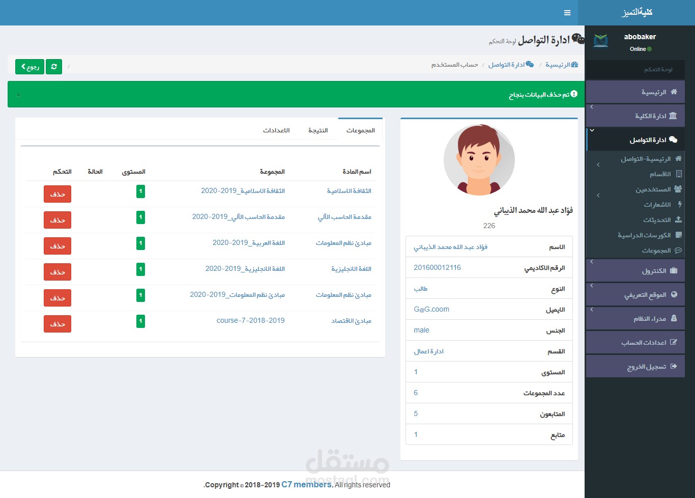Delete the الثقافة الاسلامية group row
Viewport: 695px width, 498px height.
[57, 194]
